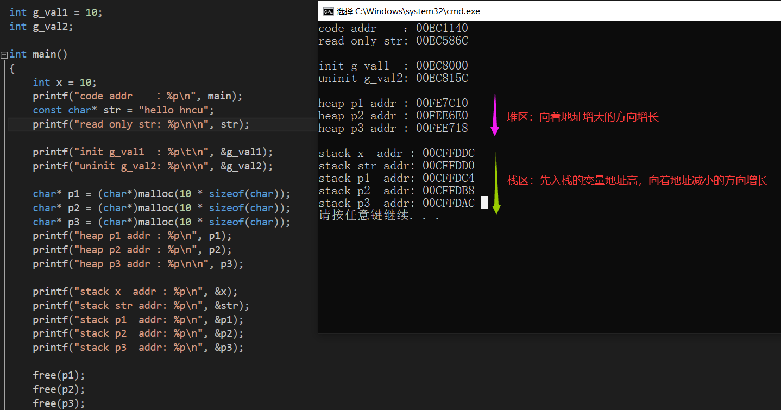
Task: Click the printf "init g_val1" code line
Action: pos(153,152)
